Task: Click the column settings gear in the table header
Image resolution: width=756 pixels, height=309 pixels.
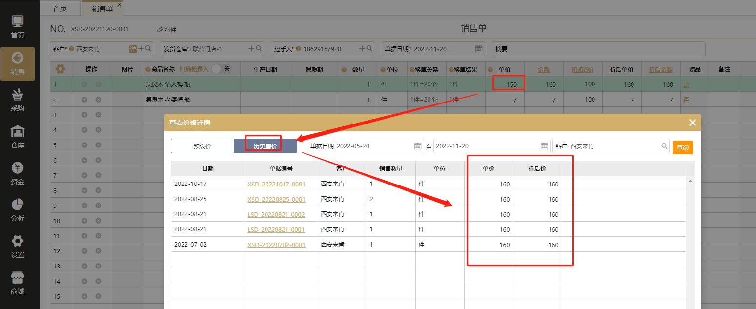Action: click(x=61, y=68)
